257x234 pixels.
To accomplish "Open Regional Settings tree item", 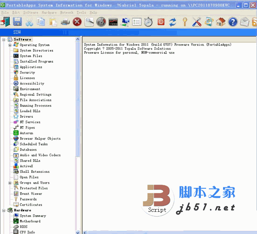I will click(35, 95).
